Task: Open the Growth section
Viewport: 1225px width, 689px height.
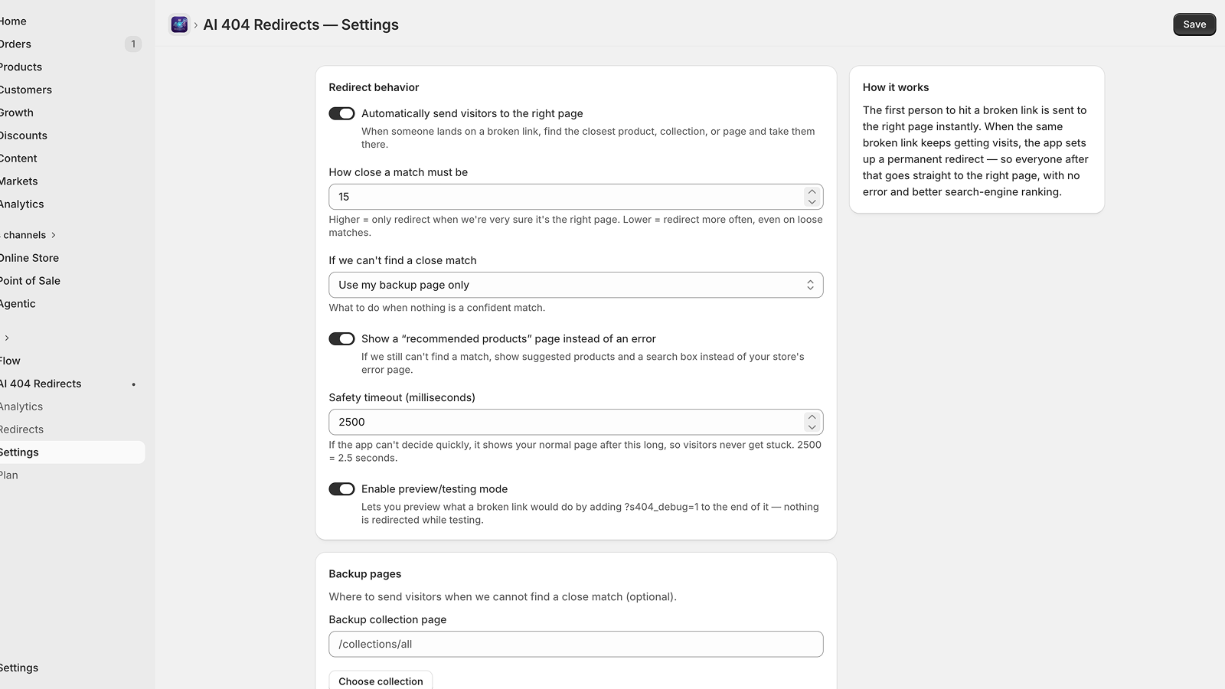Action: (x=17, y=113)
